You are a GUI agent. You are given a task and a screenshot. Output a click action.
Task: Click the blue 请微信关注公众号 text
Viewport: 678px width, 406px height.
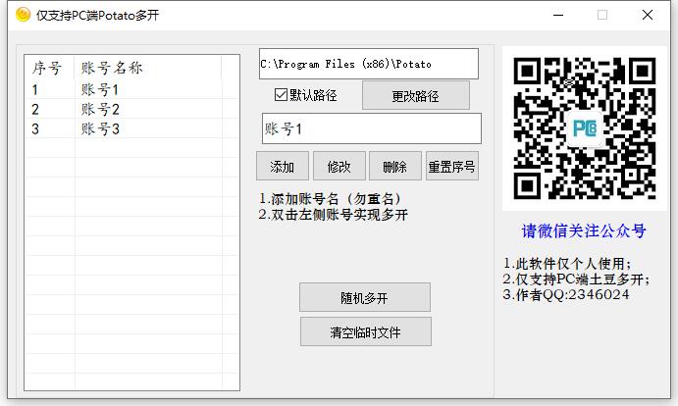click(x=584, y=230)
